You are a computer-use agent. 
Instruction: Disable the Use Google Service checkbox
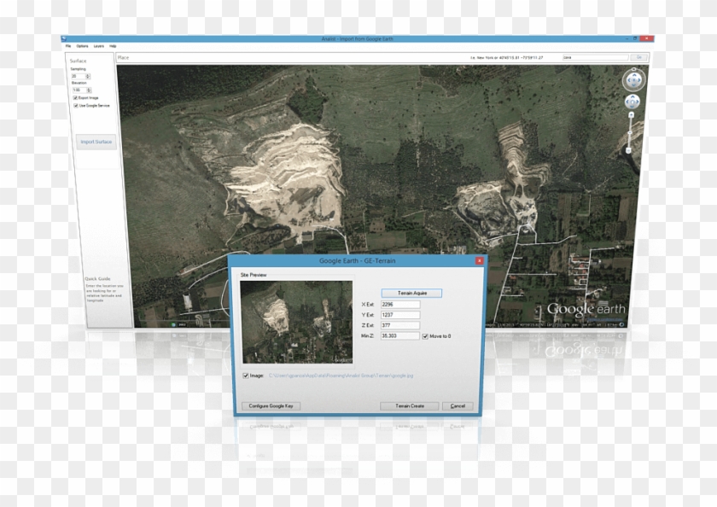76,106
